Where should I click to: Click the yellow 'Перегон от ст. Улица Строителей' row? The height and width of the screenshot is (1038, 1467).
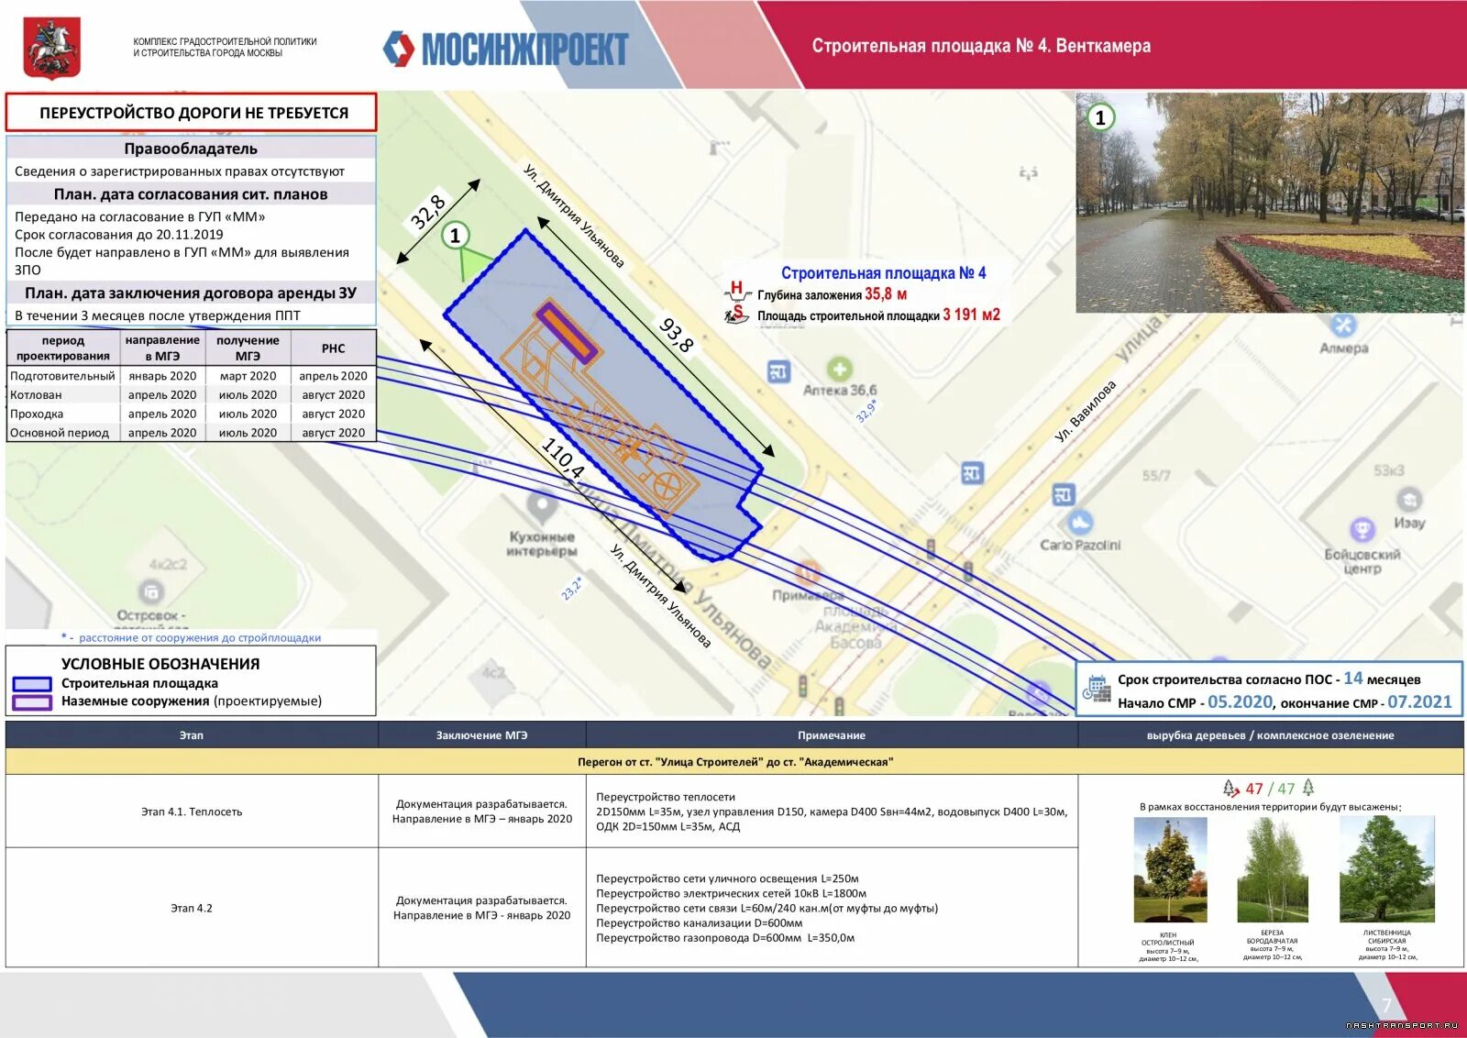coord(734,762)
